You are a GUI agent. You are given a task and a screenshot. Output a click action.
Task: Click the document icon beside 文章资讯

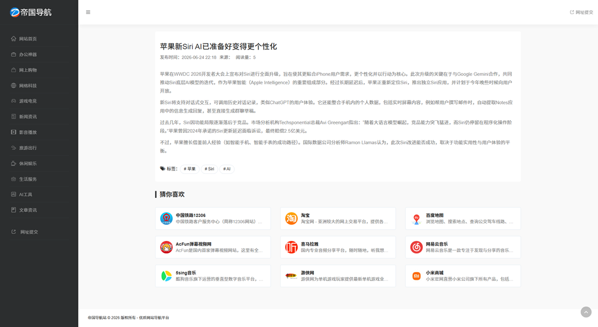click(x=14, y=210)
